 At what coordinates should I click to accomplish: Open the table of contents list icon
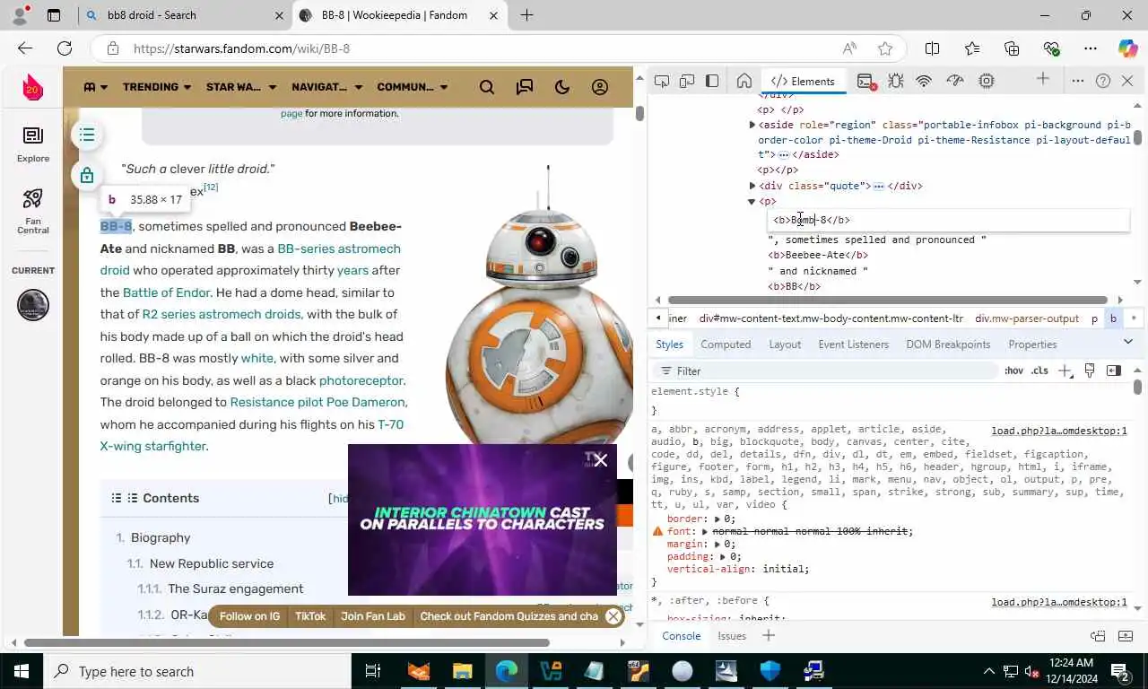tap(87, 135)
